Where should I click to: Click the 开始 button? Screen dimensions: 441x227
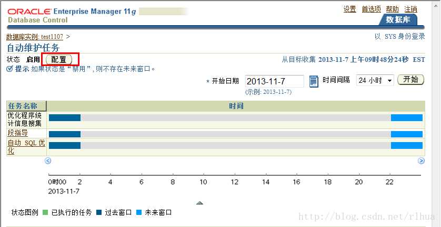pyautogui.click(x=410, y=80)
